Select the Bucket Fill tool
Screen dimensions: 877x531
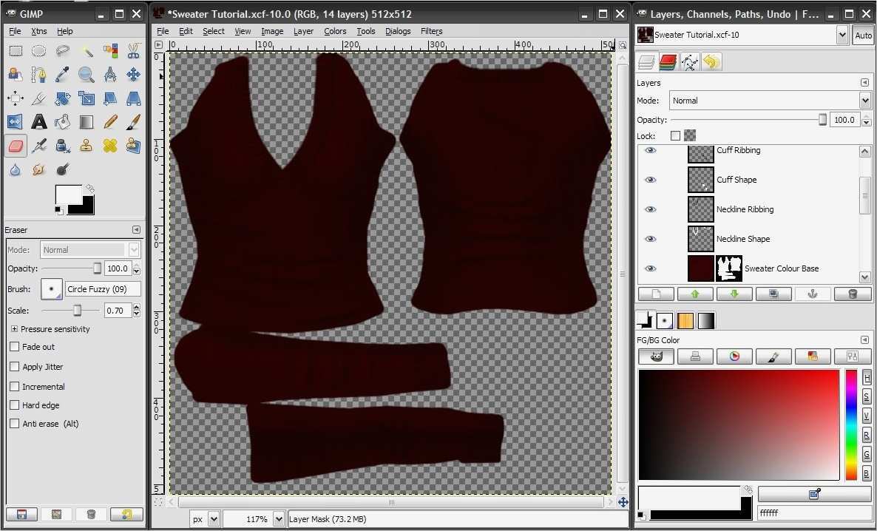click(63, 121)
